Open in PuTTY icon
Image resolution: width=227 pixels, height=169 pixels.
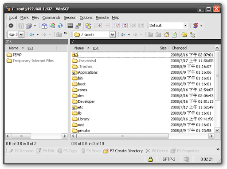click(x=78, y=26)
